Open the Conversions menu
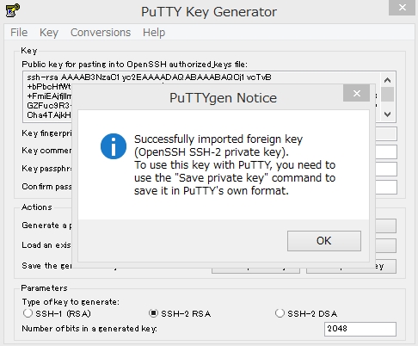The height and width of the screenshot is (346, 418). (101, 33)
